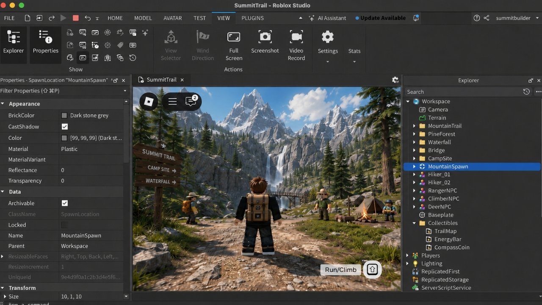Image resolution: width=542 pixels, height=305 pixels.
Task: Click the View Selector cube icon
Action: [171, 37]
